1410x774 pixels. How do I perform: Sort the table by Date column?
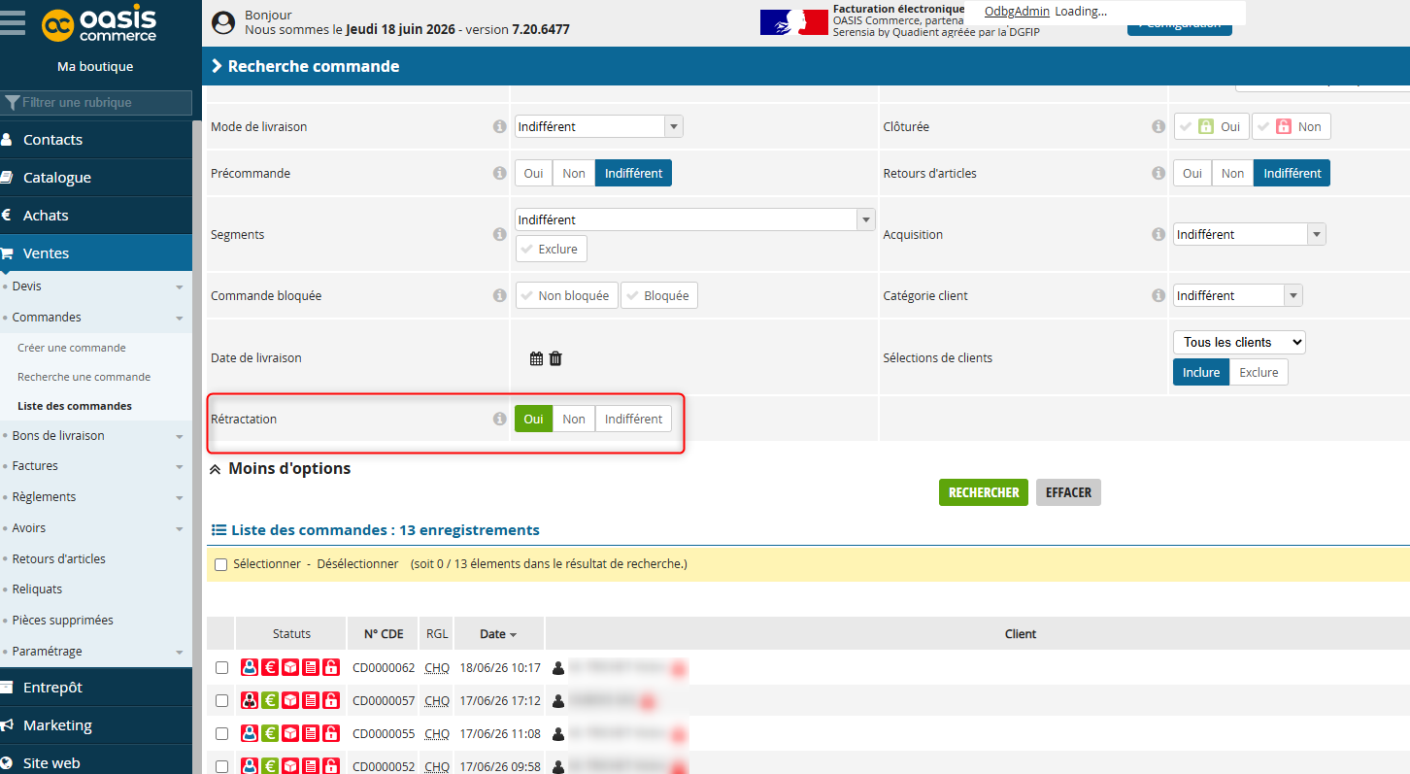[498, 634]
